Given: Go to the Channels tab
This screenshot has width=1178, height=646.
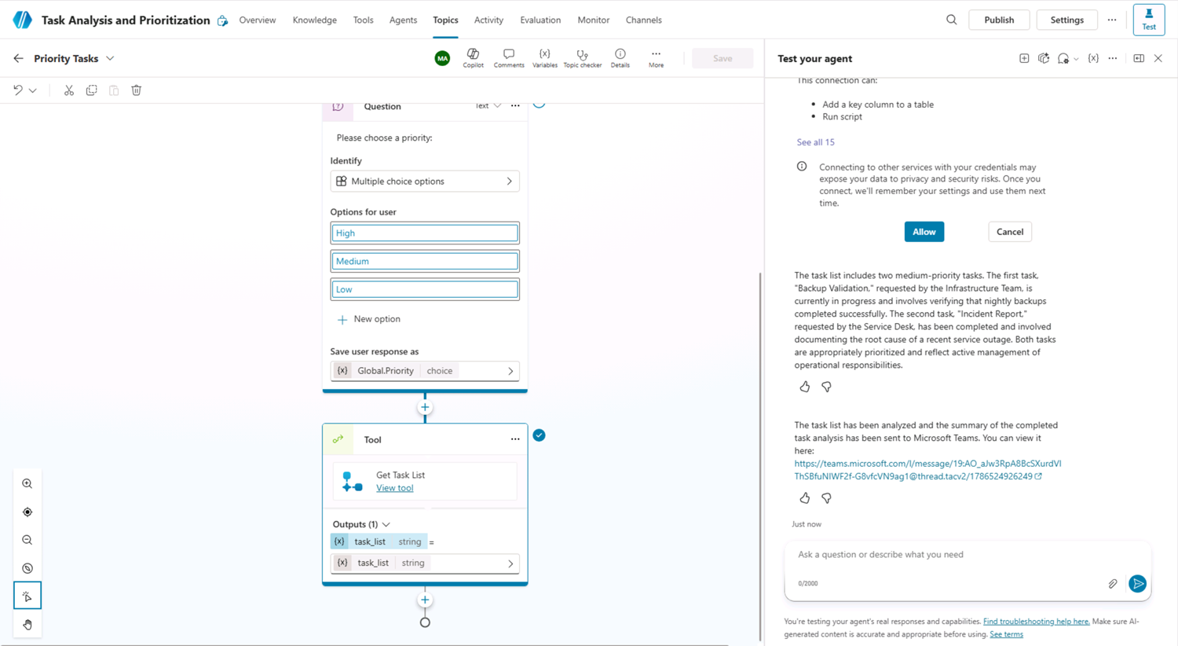Looking at the screenshot, I should tap(644, 20).
